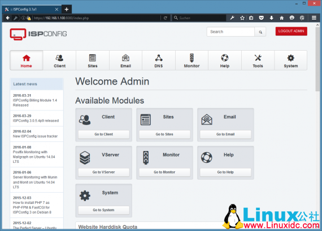The width and height of the screenshot is (322, 231).
Task: Open a new browser tab
Action: tap(67, 10)
